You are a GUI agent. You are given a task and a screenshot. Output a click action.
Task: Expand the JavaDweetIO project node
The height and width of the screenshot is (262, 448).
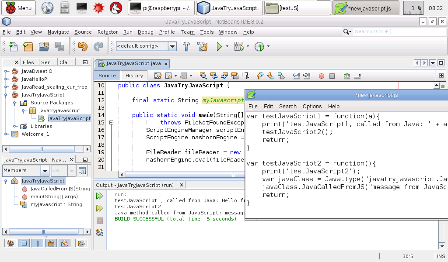point(7,71)
